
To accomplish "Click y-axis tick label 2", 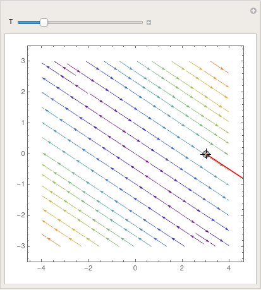I will (23, 92).
